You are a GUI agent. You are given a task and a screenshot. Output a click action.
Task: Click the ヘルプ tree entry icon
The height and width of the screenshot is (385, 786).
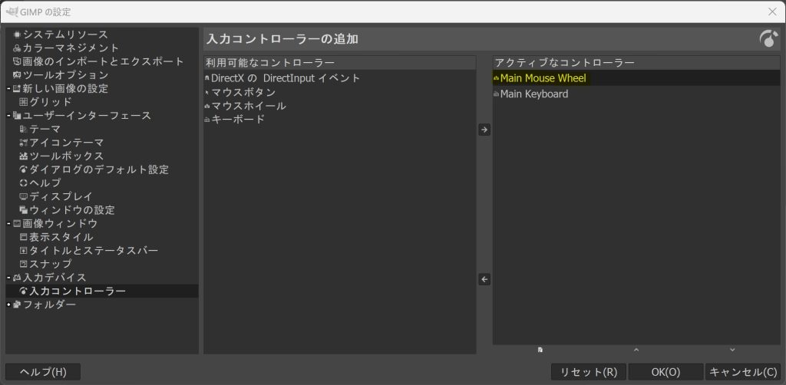[x=24, y=183]
